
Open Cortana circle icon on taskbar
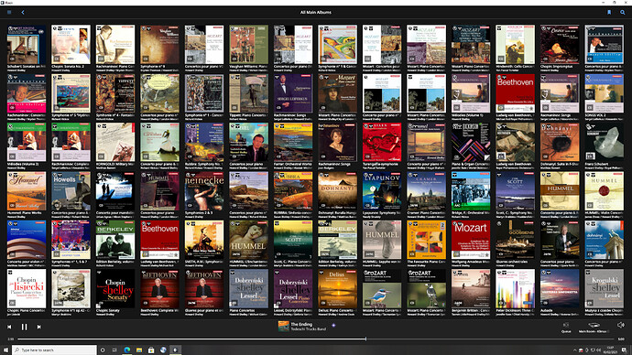(x=103, y=350)
